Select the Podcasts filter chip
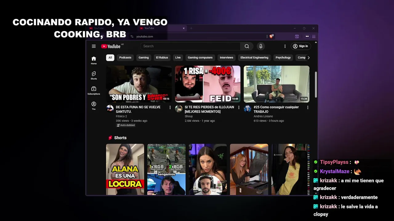This screenshot has height=221, width=394. [125, 58]
